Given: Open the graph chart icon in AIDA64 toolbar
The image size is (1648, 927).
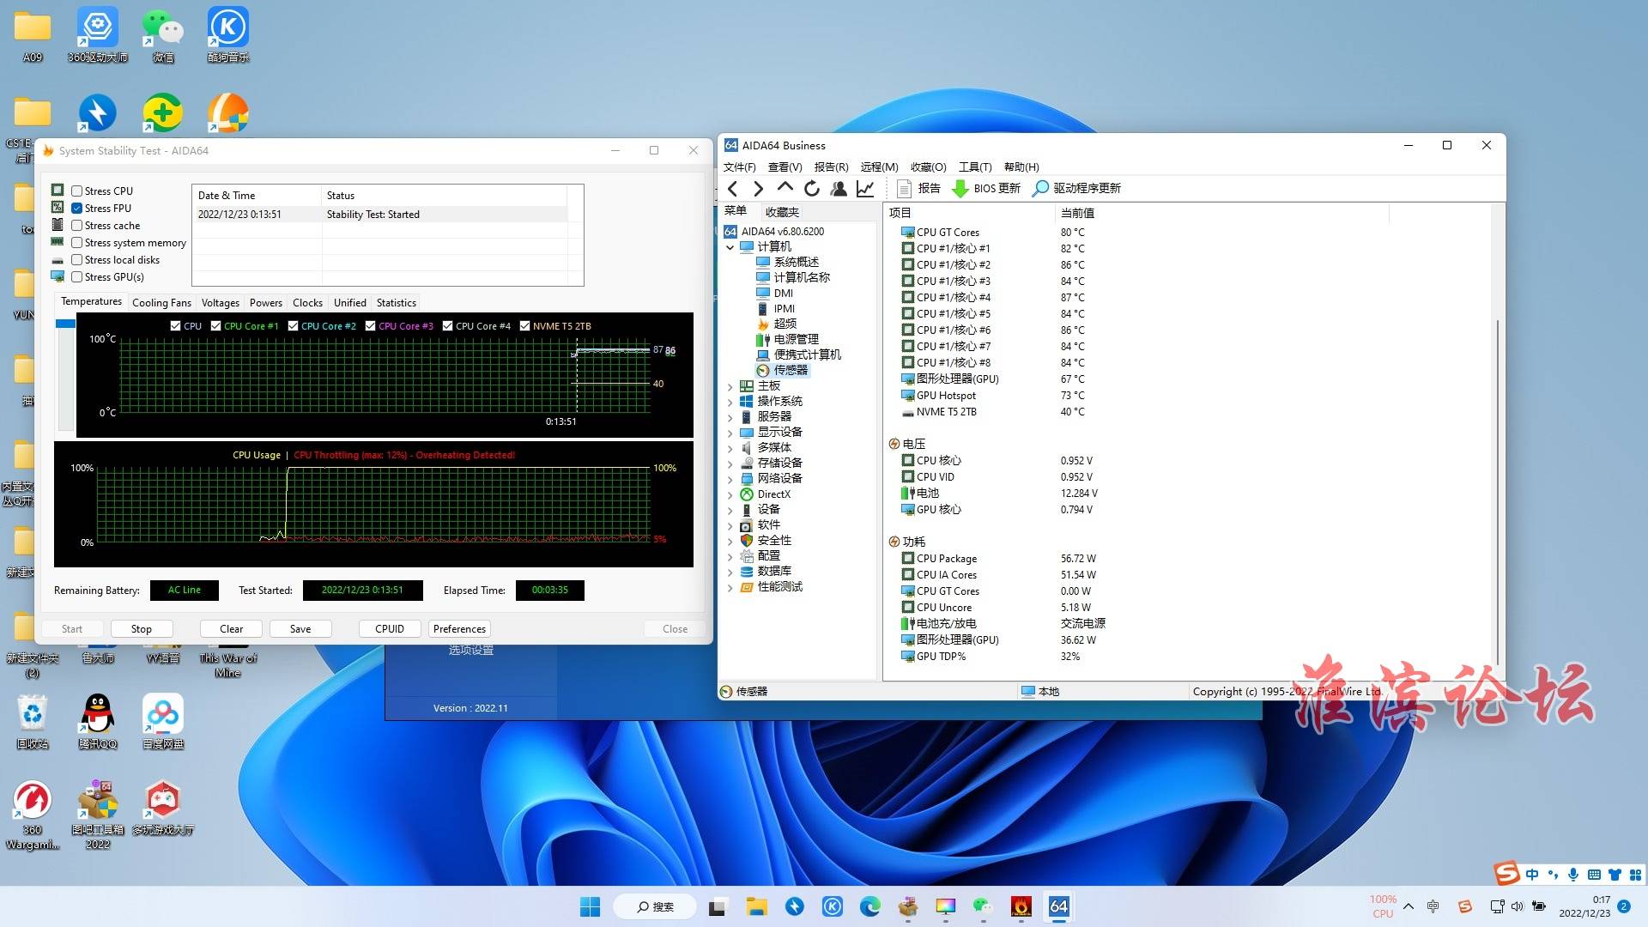Looking at the screenshot, I should click(865, 189).
